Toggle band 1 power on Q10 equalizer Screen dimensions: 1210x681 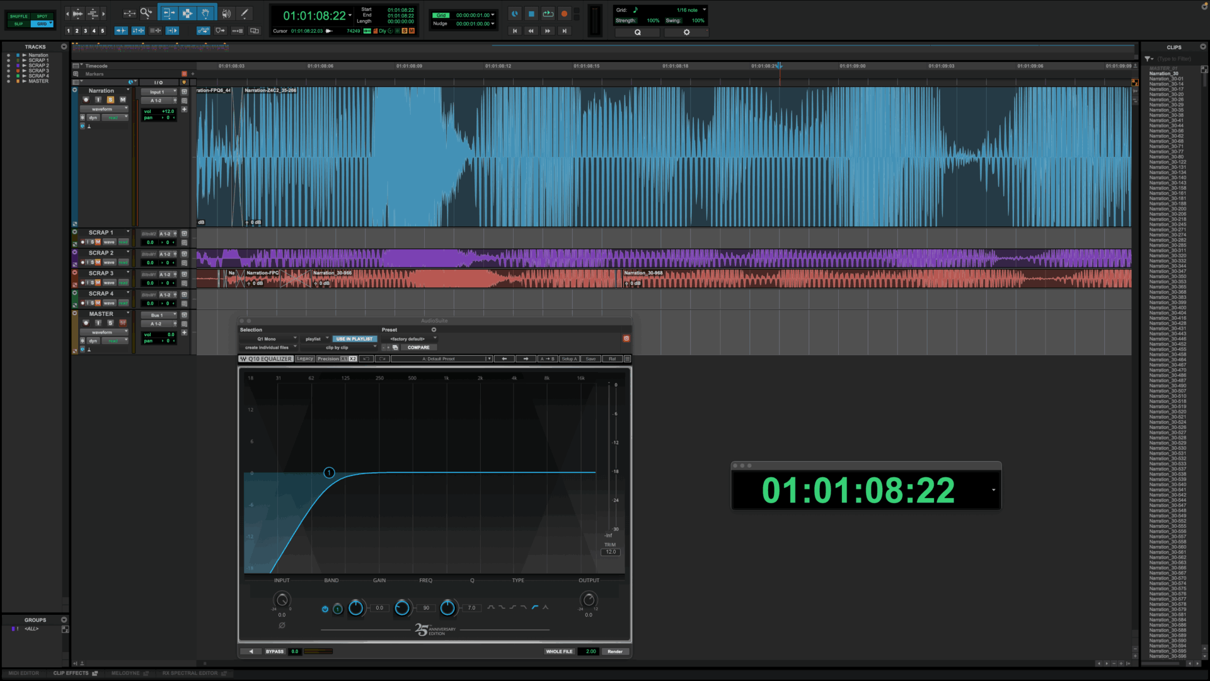325,608
